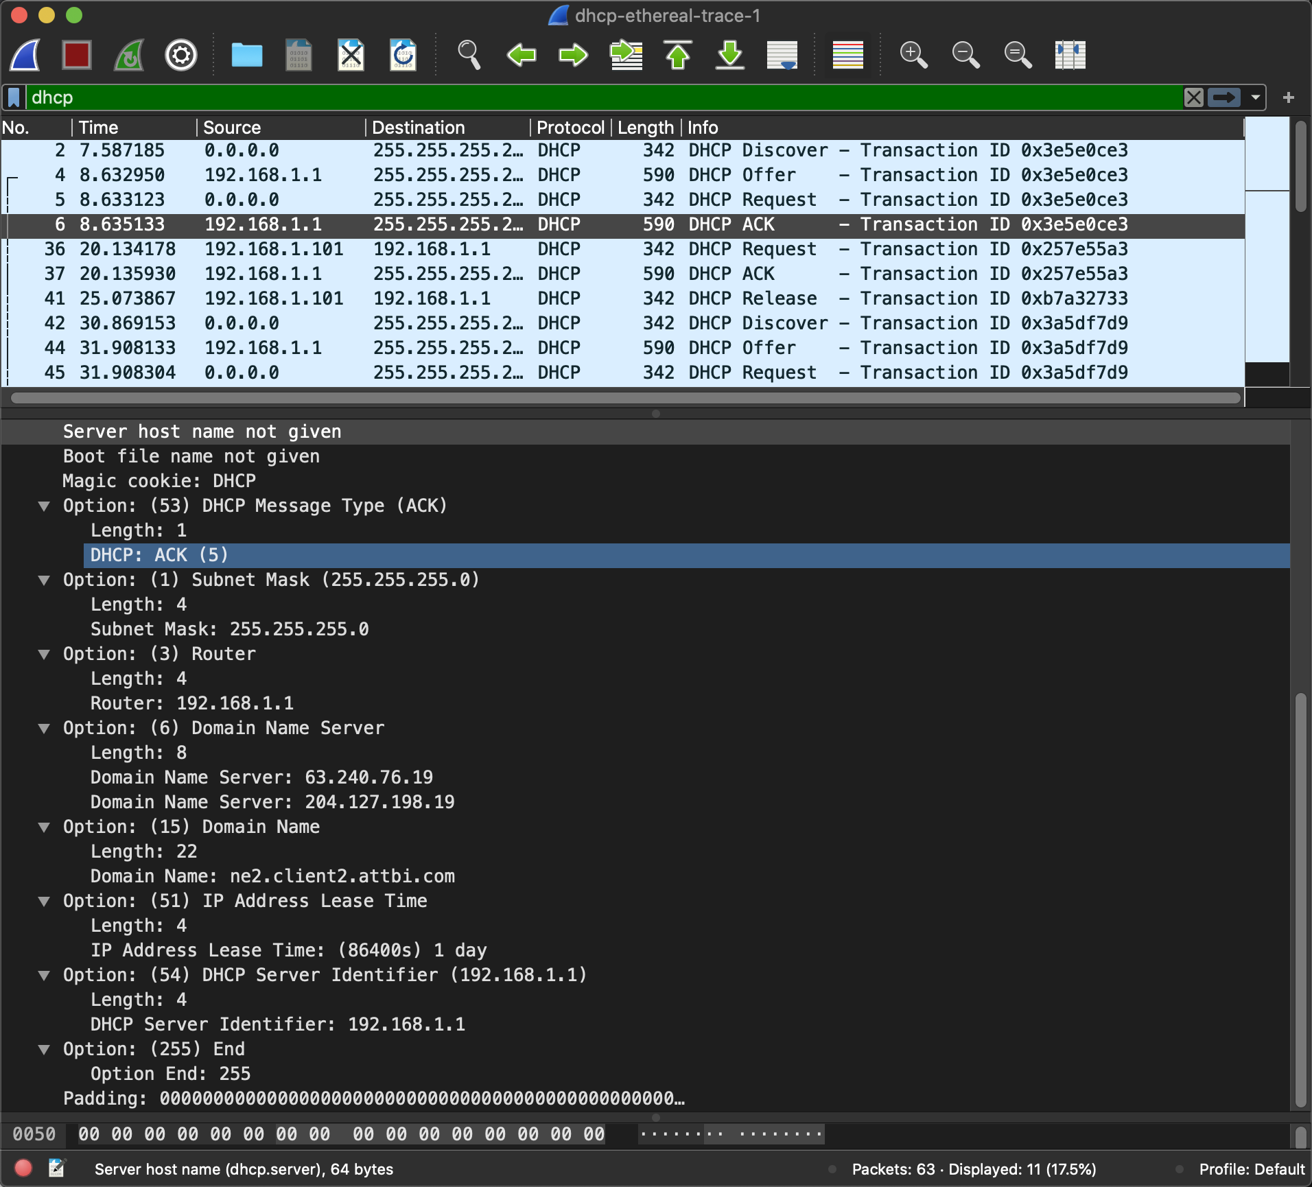Apply the display filter with arrow button

click(1224, 97)
